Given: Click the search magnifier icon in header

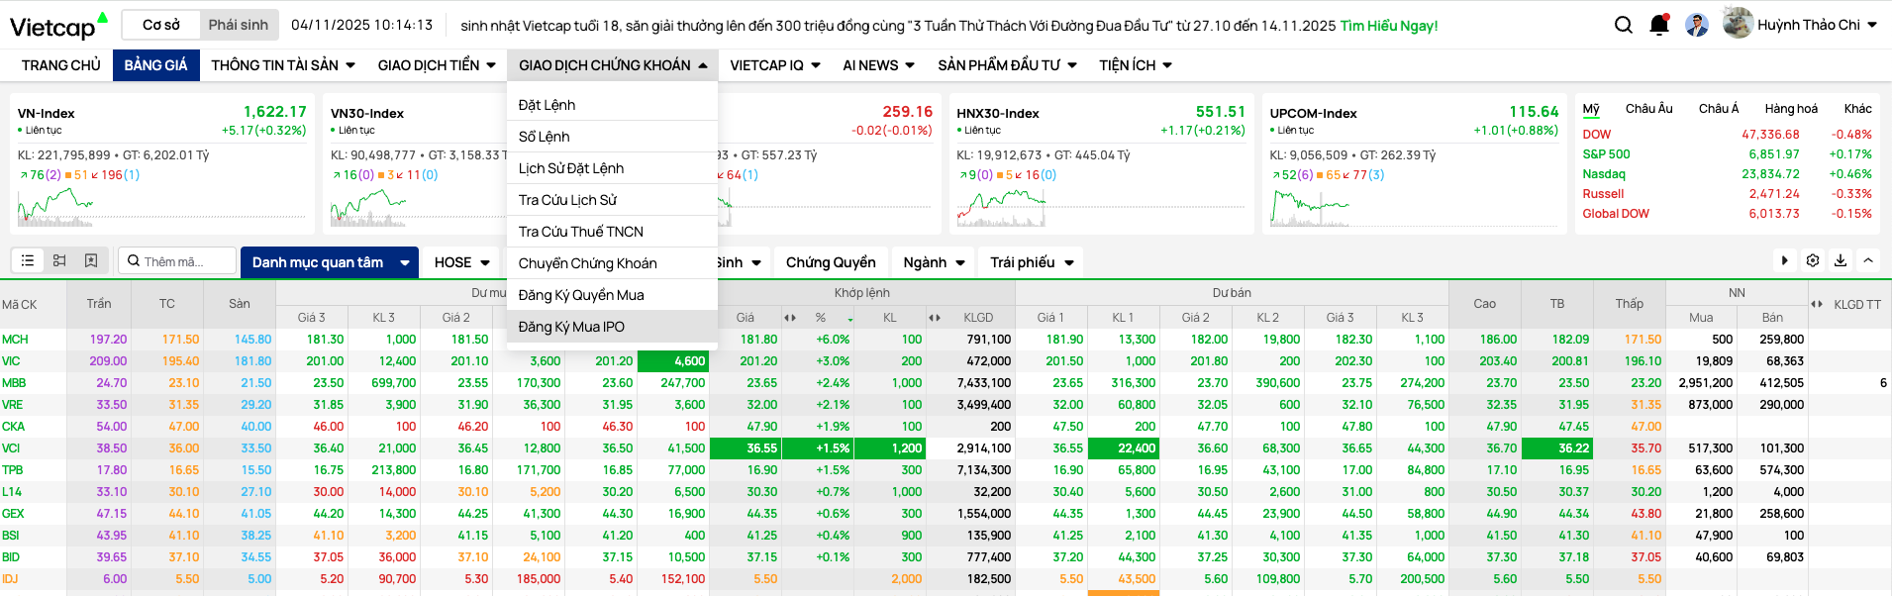Looking at the screenshot, I should coord(1623,25).
